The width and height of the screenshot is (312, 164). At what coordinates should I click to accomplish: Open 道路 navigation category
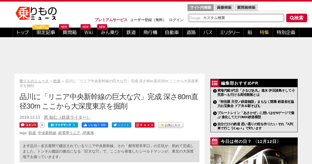(x=191, y=33)
